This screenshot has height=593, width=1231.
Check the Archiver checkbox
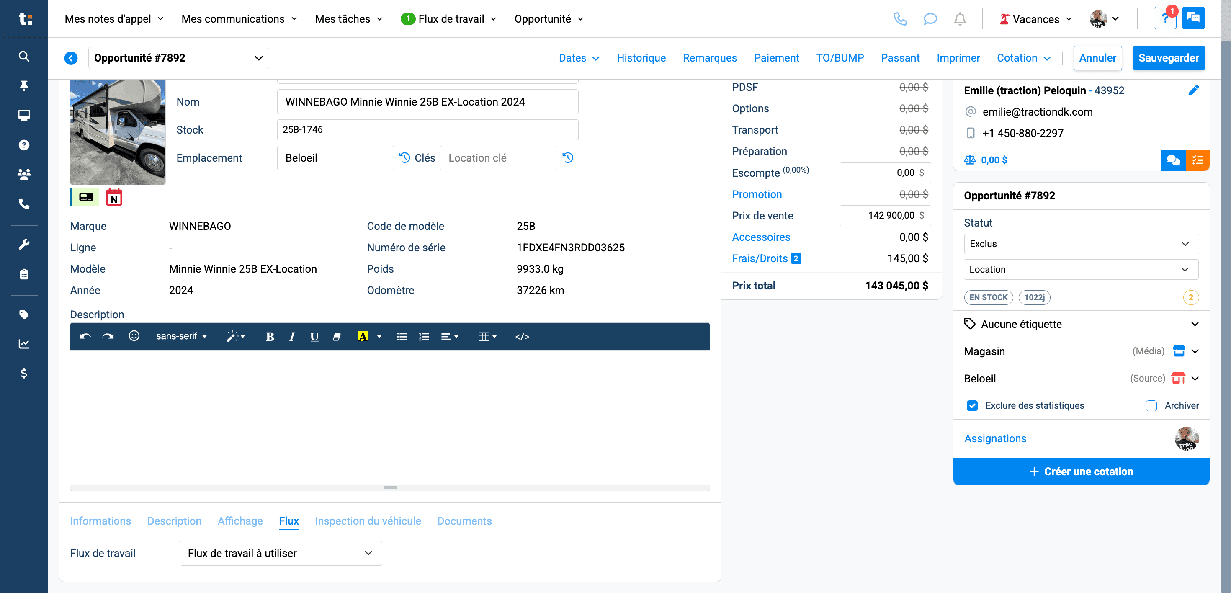[x=1151, y=406]
